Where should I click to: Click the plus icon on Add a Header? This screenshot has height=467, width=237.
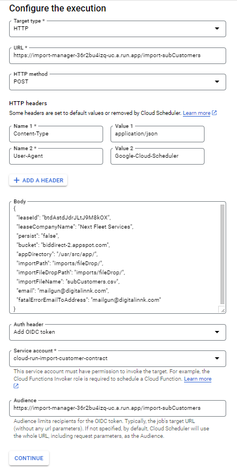tap(17, 180)
